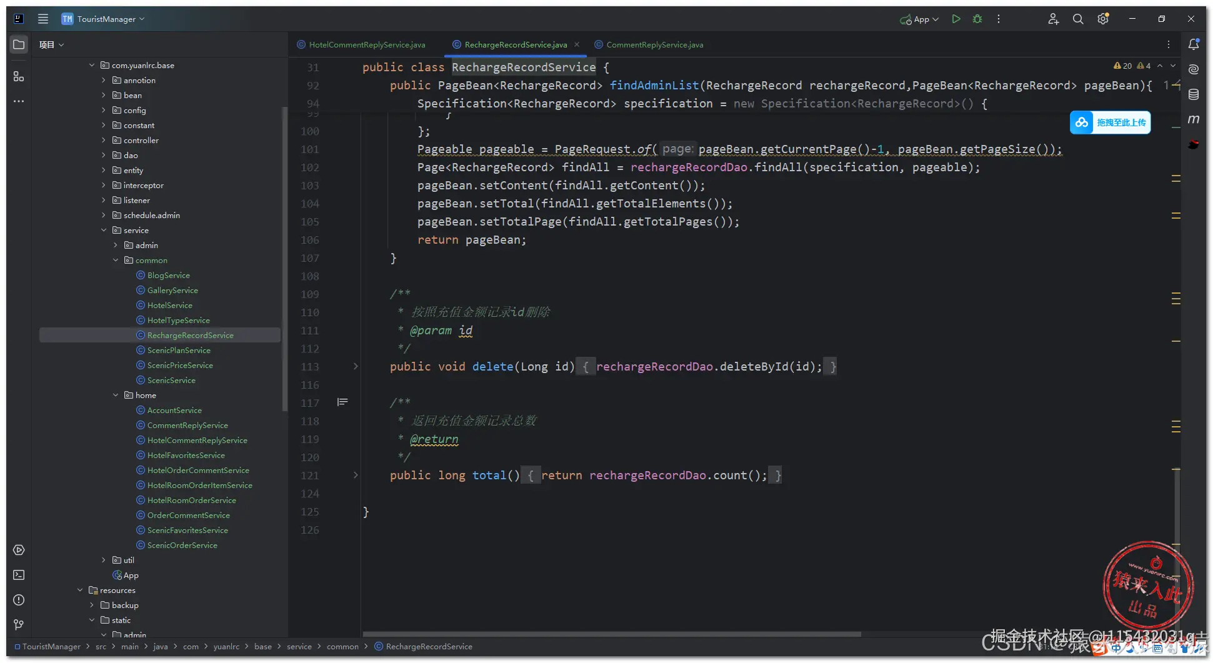Open the Git version control window
This screenshot has height=663, width=1213.
(19, 625)
